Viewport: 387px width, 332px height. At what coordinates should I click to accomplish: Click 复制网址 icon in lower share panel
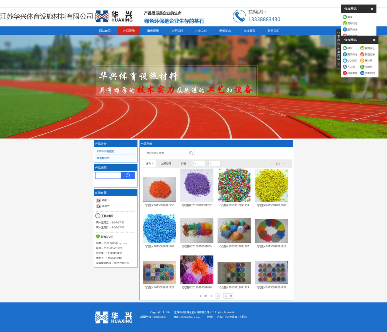click(362, 48)
